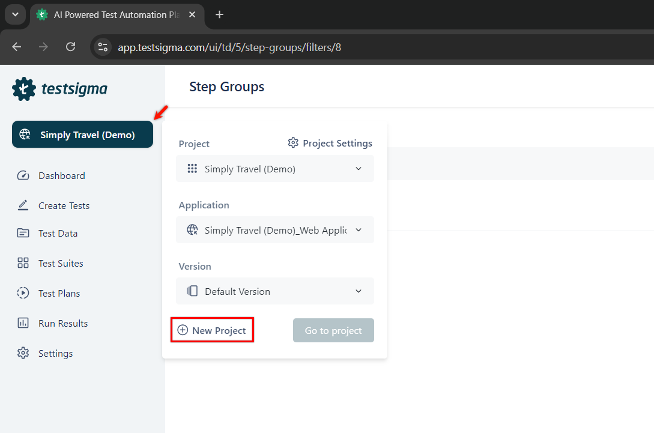
Task: Click the Run Results chart icon
Action: coord(23,323)
